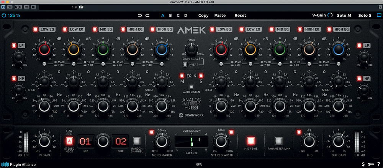This screenshot has height=168, width=383.
Task: Click the Mid channel green gain knob
Action: coord(103,50)
